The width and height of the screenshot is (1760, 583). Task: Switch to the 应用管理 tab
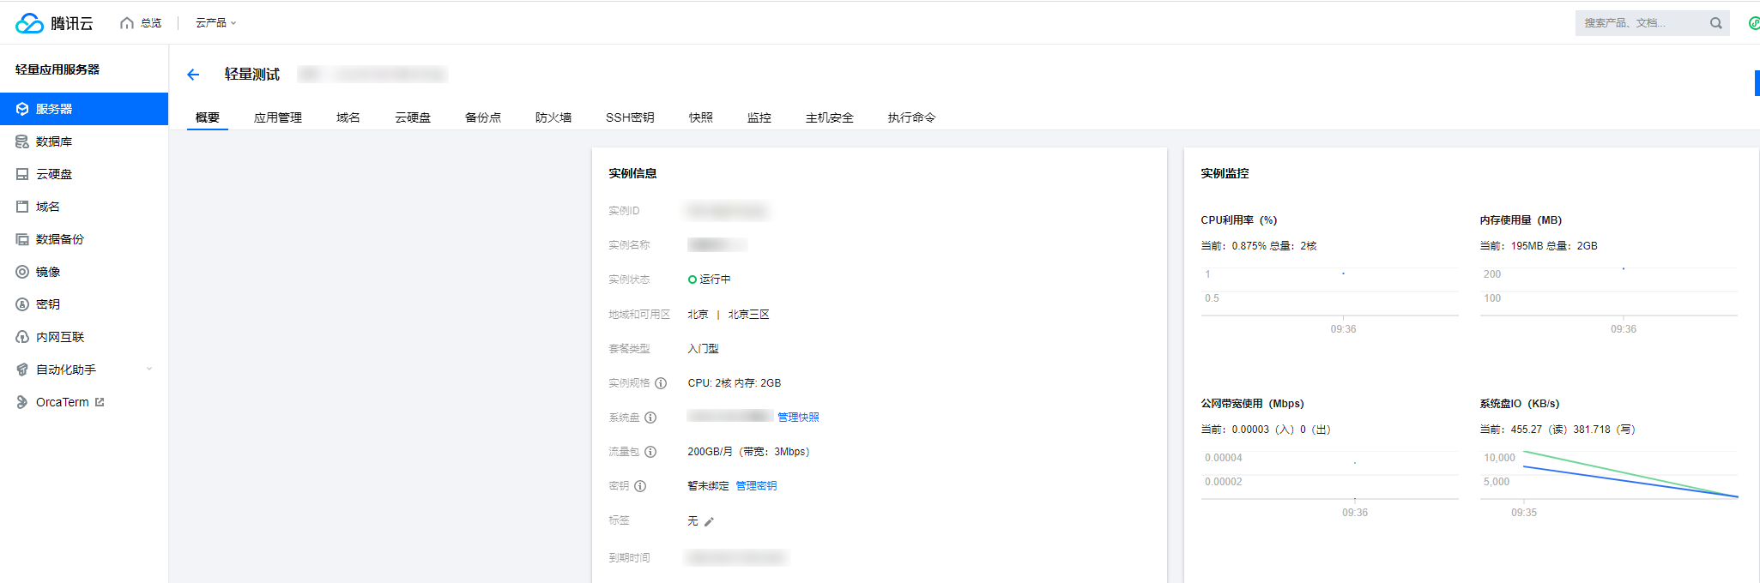(278, 117)
